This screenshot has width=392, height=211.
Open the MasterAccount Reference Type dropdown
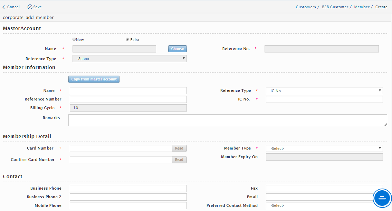[x=130, y=59]
